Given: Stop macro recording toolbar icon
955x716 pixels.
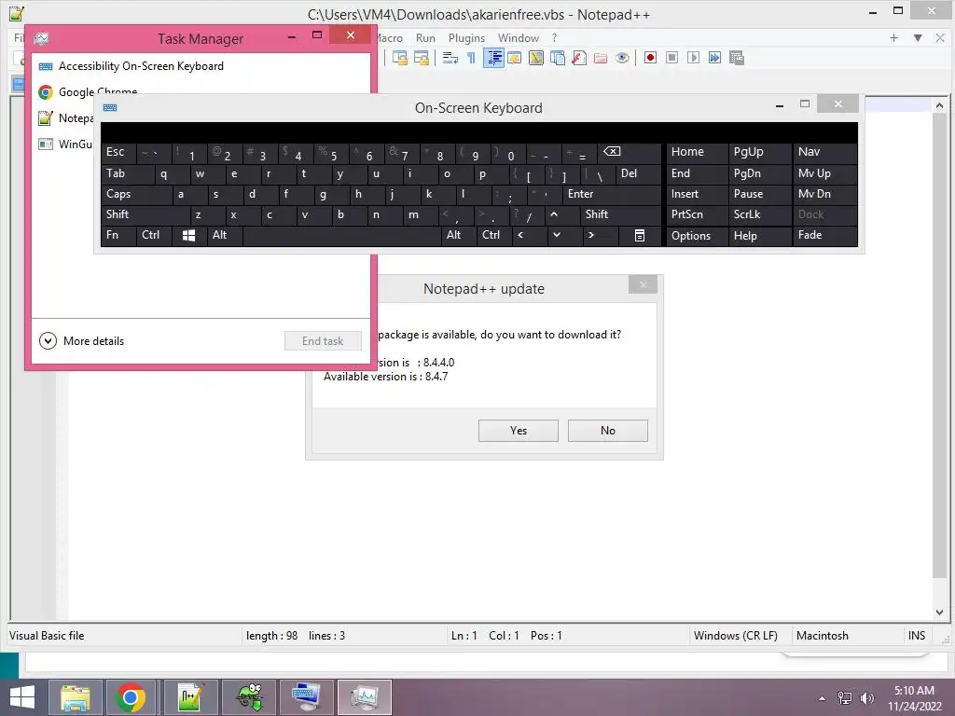Looking at the screenshot, I should click(671, 58).
